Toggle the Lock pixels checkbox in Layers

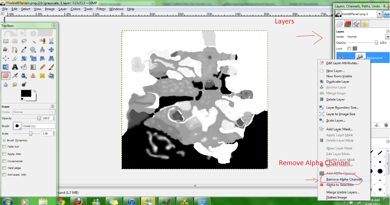tap(349, 48)
